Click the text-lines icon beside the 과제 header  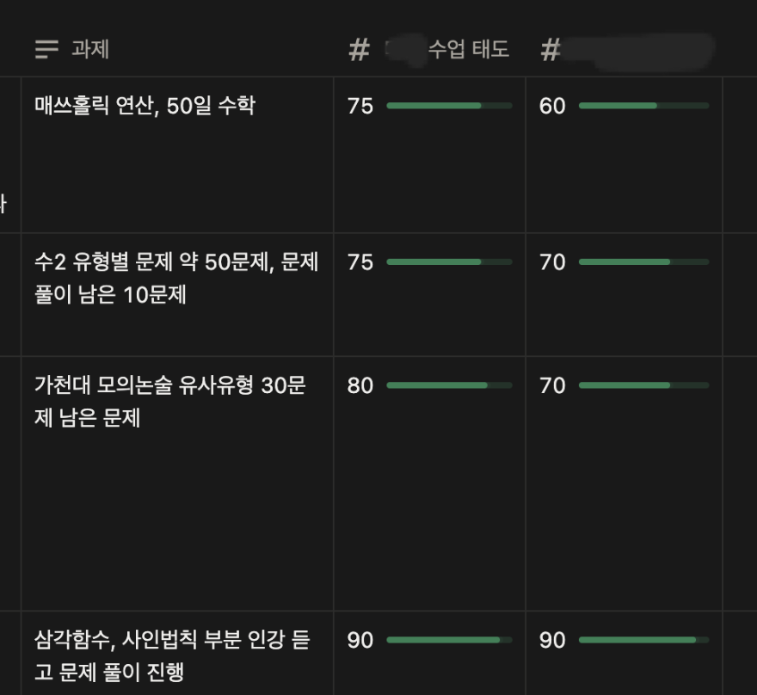coord(46,50)
